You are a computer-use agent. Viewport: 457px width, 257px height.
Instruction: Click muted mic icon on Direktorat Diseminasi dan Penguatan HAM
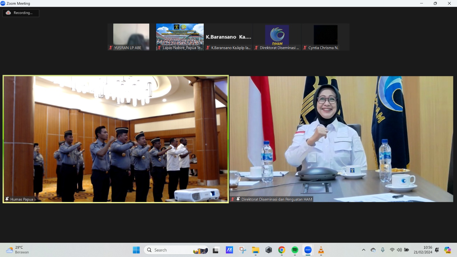pyautogui.click(x=233, y=199)
